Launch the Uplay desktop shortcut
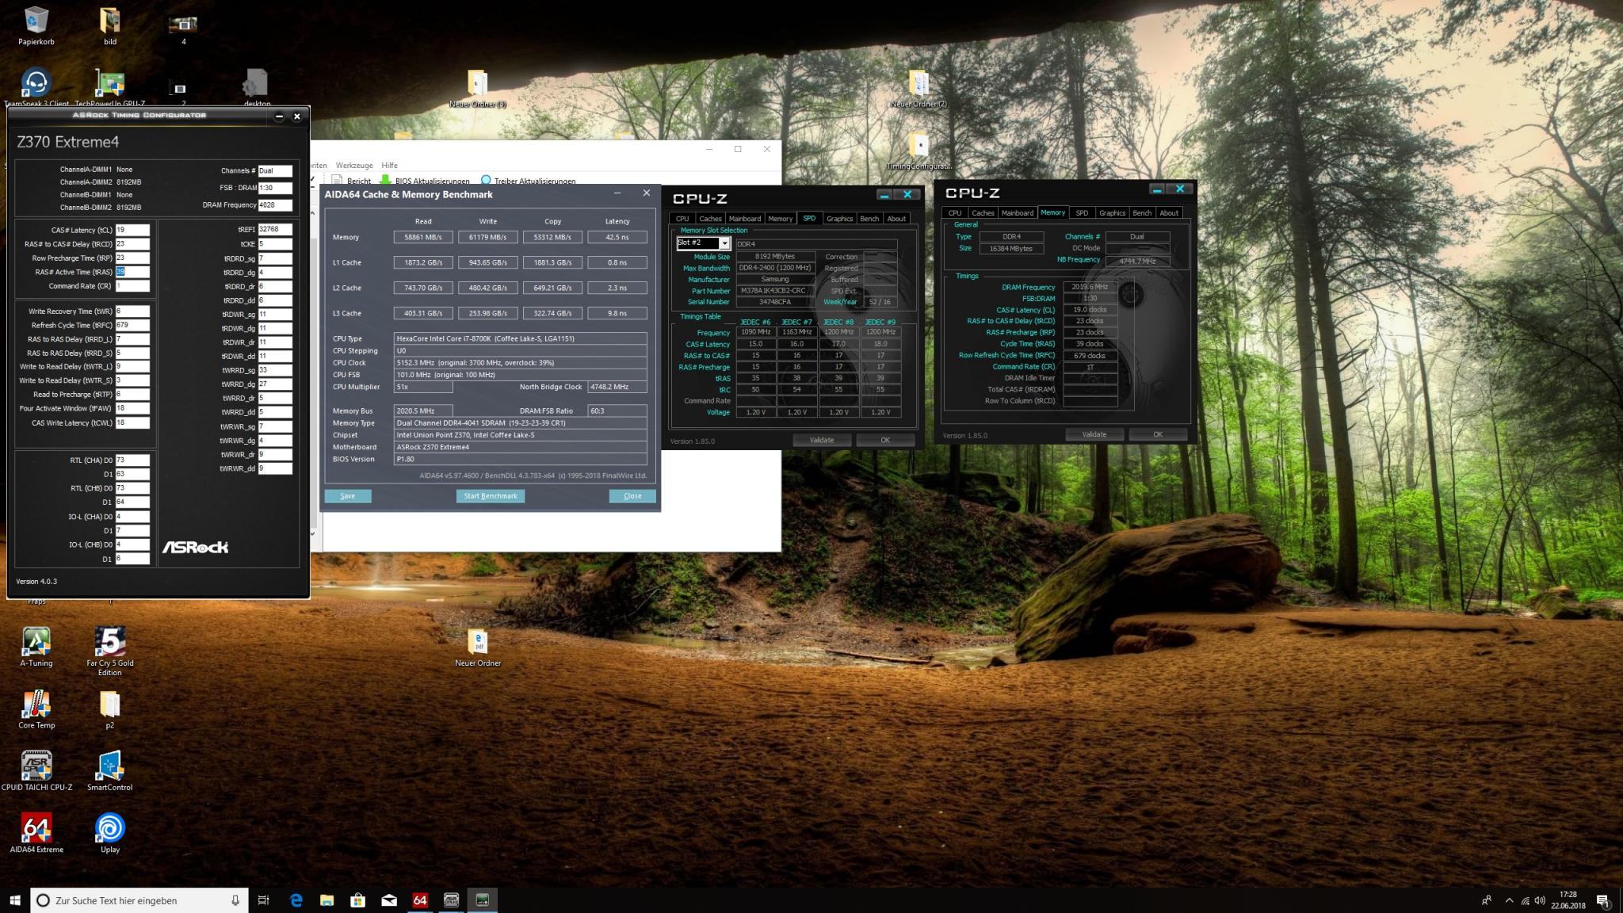The image size is (1623, 913). [110, 831]
